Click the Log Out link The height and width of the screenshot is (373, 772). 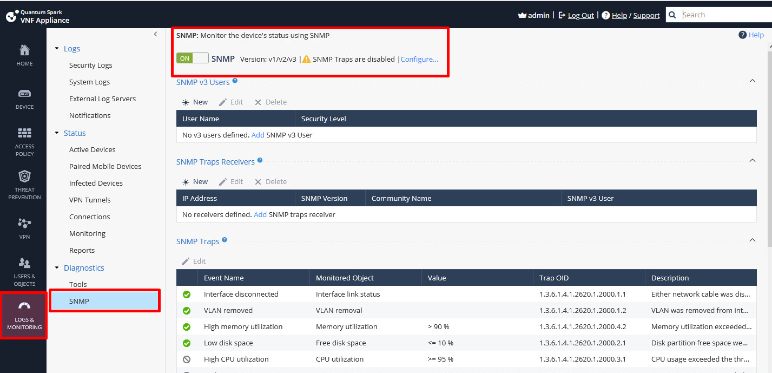[x=581, y=16]
